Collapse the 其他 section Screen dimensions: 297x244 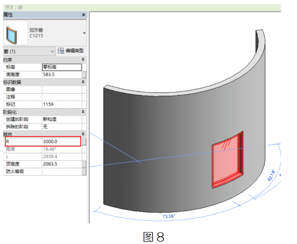click(83, 134)
